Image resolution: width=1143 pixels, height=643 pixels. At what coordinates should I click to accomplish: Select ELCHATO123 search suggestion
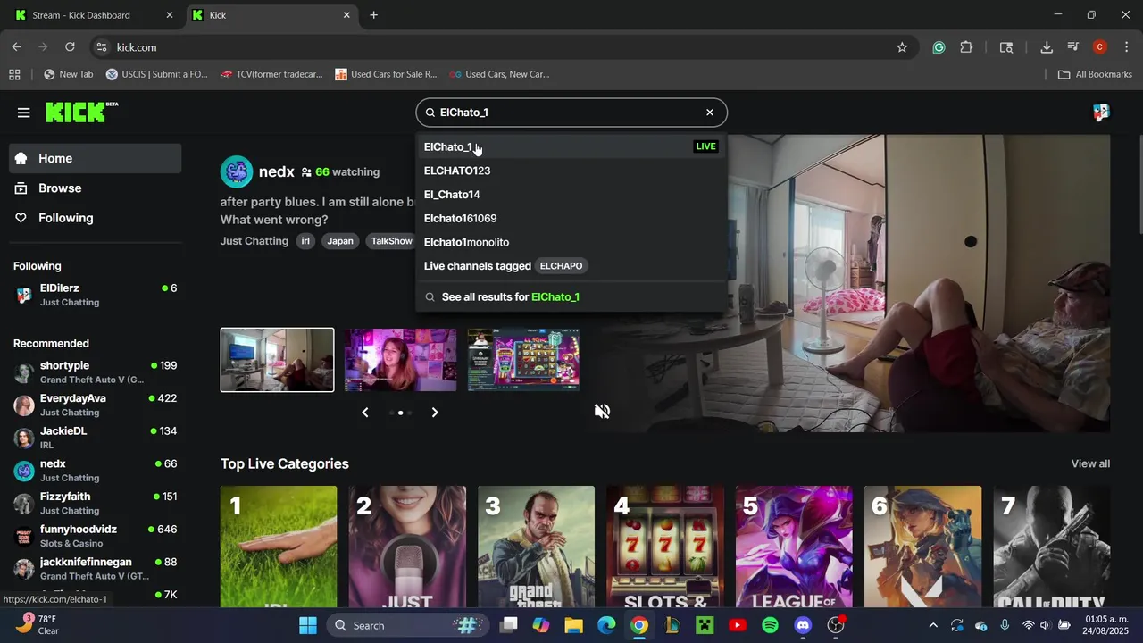[571, 171]
